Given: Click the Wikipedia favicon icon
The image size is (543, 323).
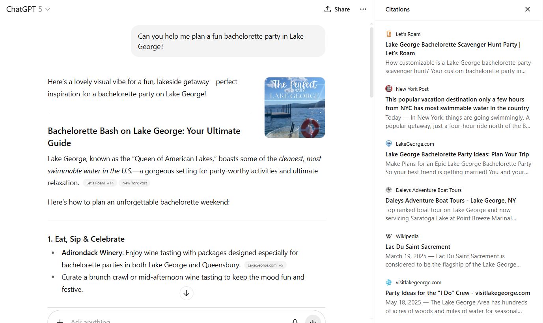Looking at the screenshot, I should (x=389, y=236).
